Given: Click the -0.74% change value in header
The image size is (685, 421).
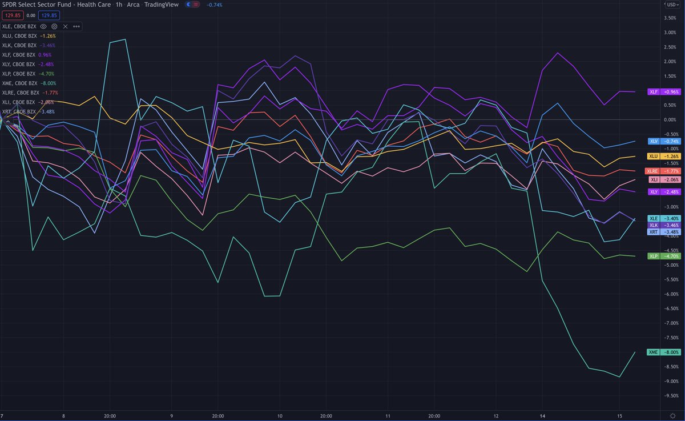Looking at the screenshot, I should (x=215, y=5).
